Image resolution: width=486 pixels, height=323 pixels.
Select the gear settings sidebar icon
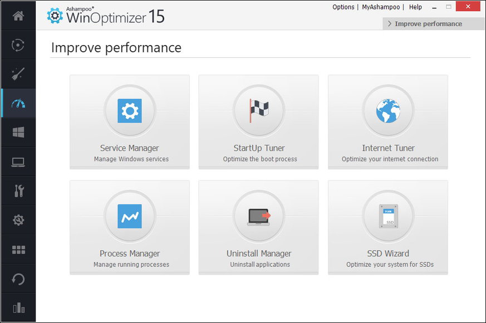coord(18,220)
